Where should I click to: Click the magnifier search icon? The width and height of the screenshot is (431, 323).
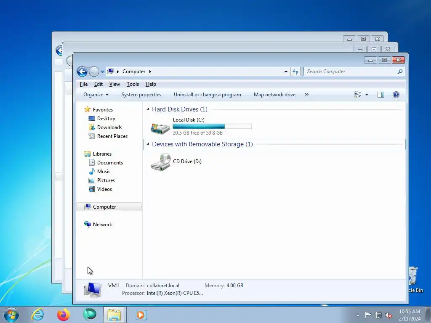400,71
